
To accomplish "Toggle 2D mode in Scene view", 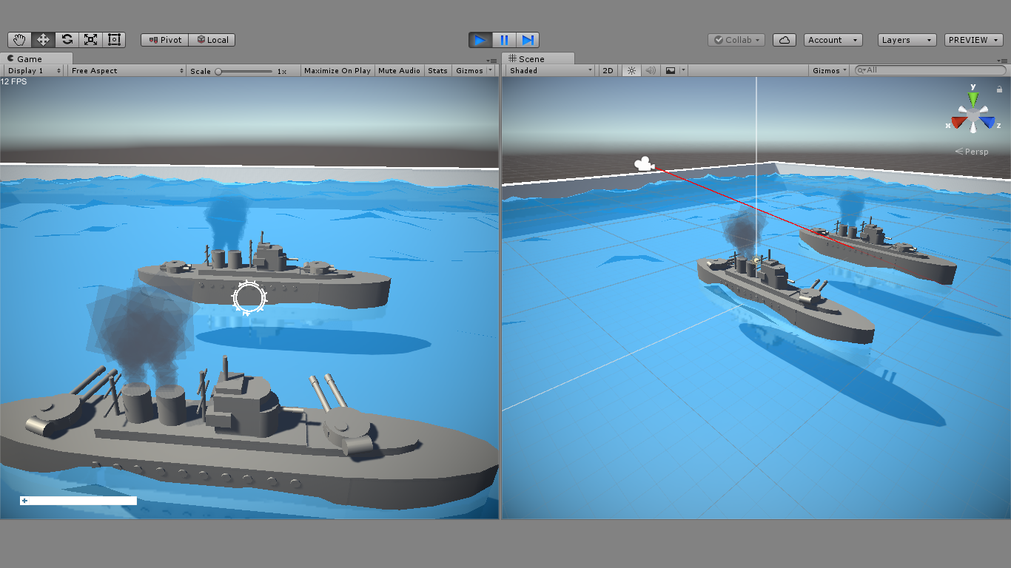I will 608,71.
